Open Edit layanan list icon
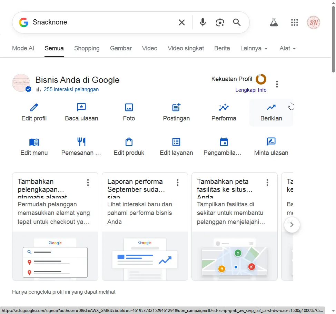Screen dimensions: 336x314 176,142
